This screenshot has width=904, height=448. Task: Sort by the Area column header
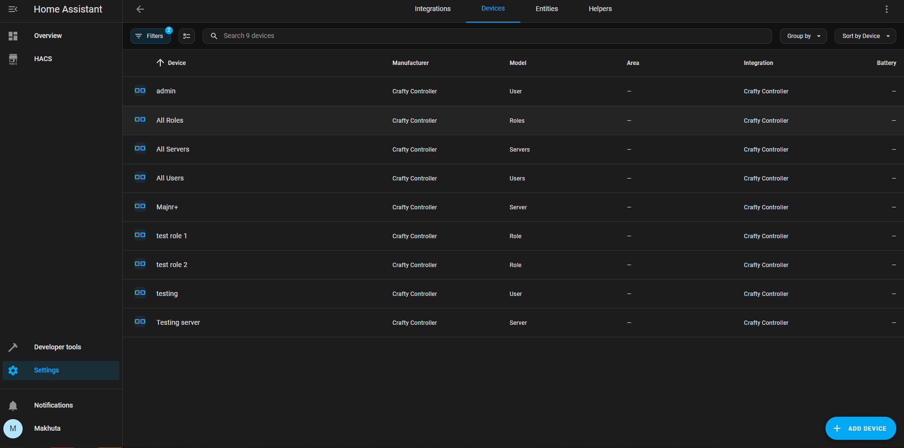633,63
